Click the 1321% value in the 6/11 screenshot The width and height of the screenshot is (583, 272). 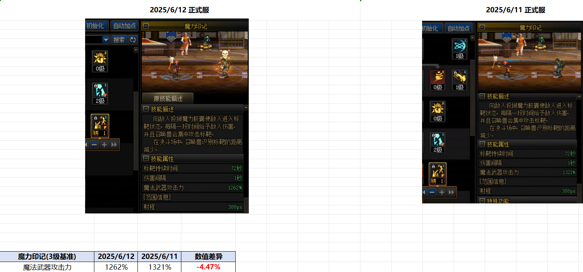[x=569, y=173]
